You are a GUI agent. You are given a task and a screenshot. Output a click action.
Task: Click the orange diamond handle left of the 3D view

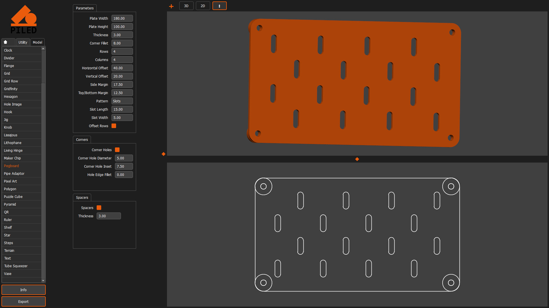164,154
